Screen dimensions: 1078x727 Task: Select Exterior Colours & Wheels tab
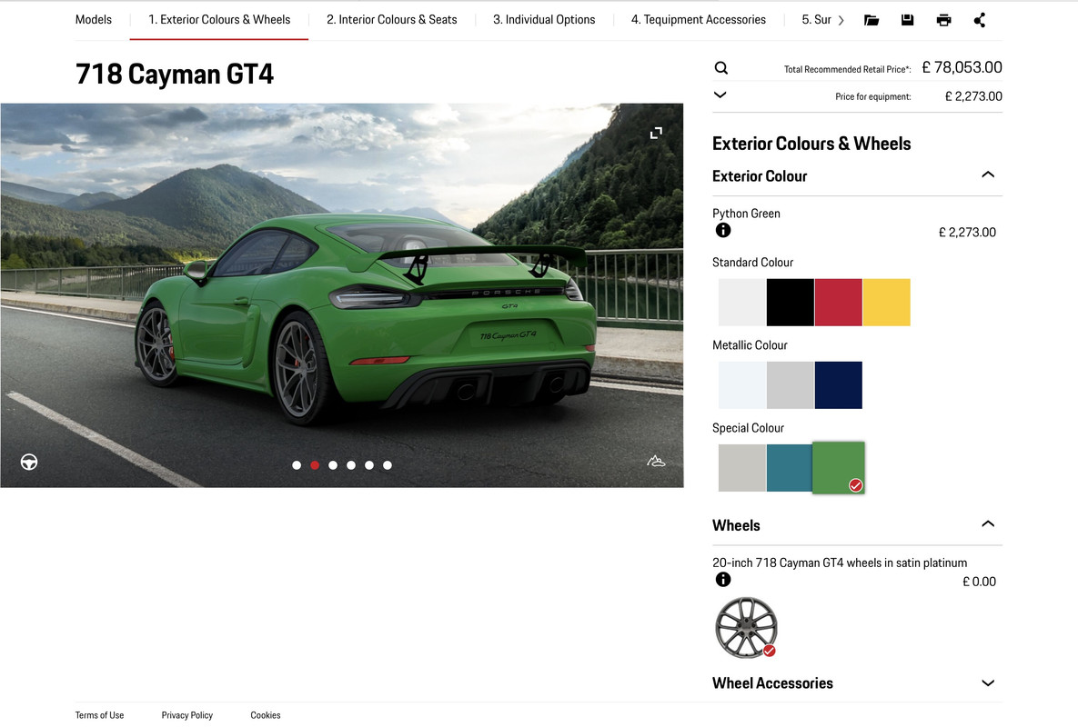[219, 20]
